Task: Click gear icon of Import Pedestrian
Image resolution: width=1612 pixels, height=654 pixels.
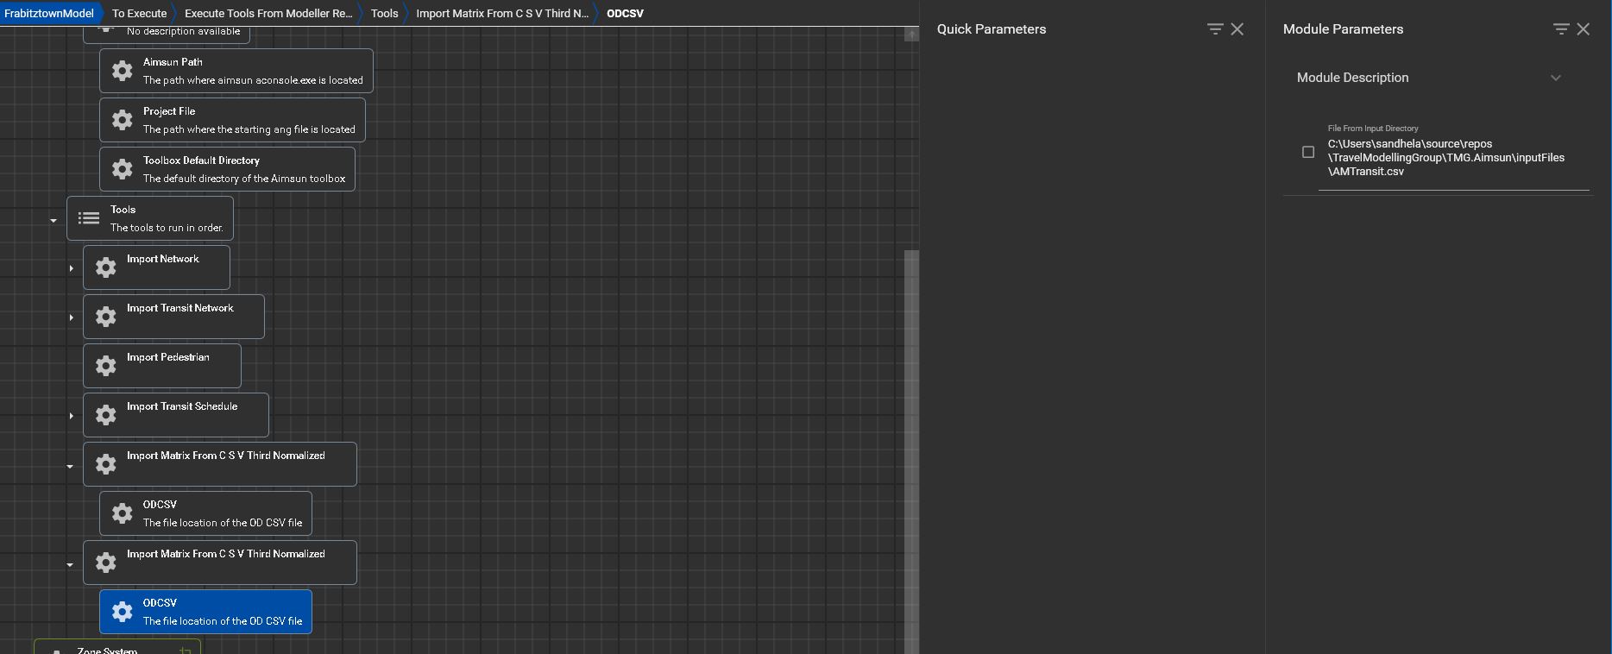Action: (x=106, y=366)
